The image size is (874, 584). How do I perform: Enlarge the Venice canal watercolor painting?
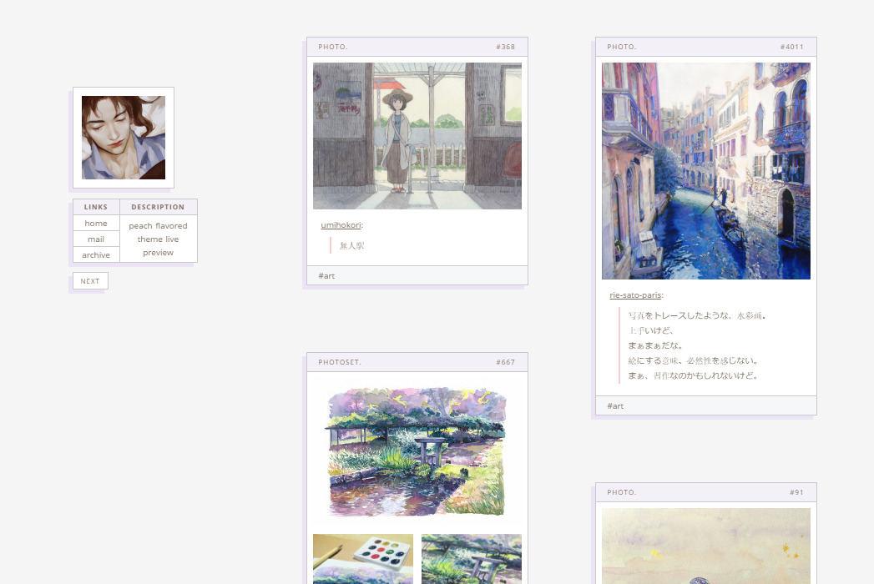pos(705,171)
